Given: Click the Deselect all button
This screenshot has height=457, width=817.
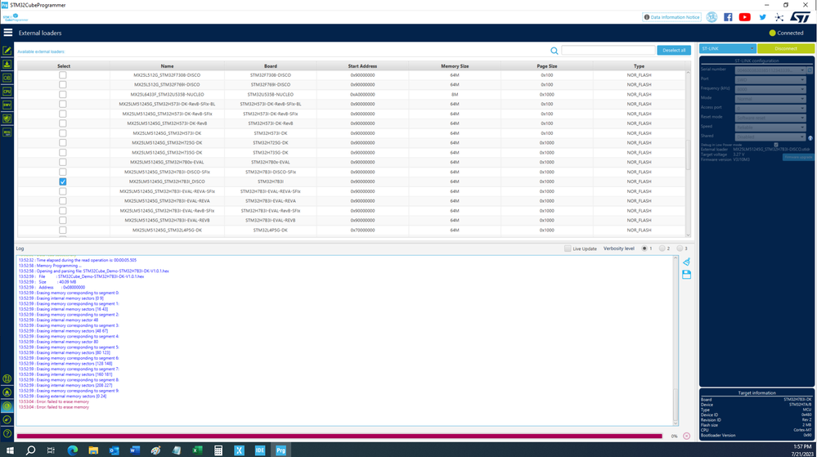Looking at the screenshot, I should tap(674, 50).
